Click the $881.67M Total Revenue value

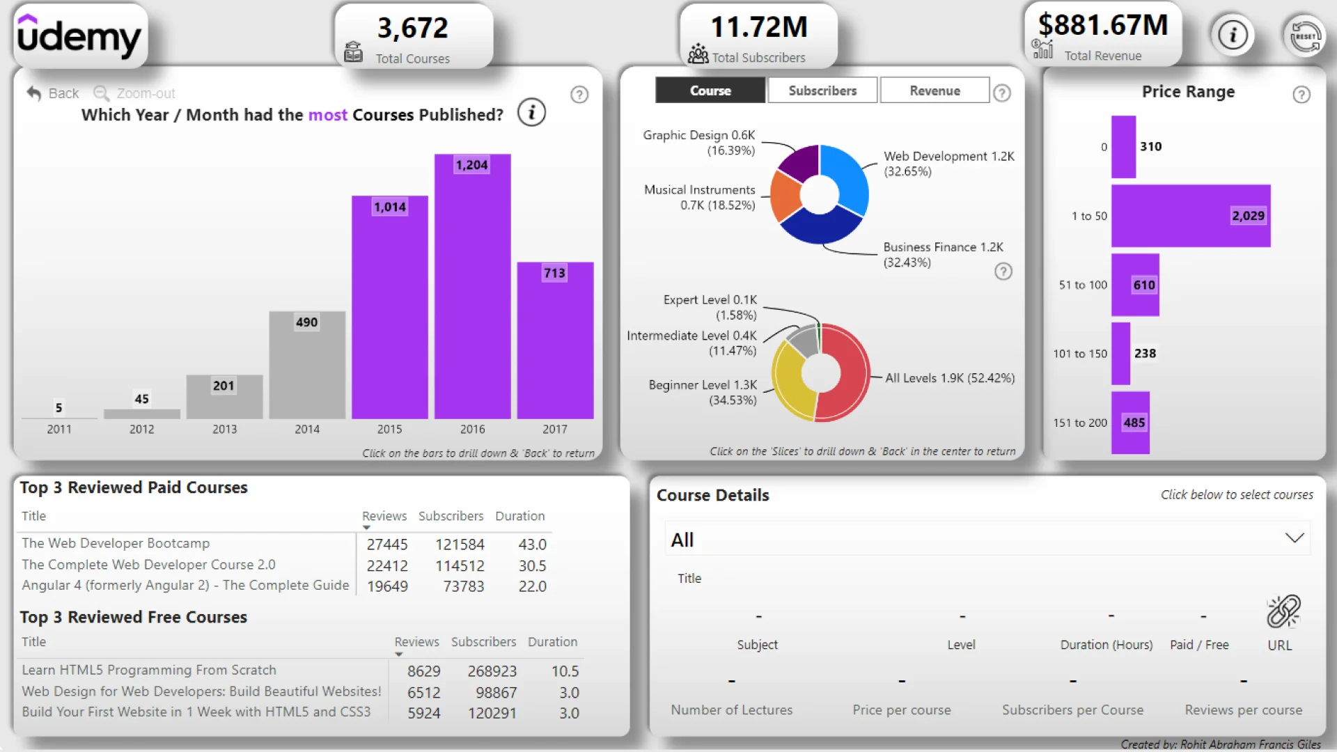1103,25
